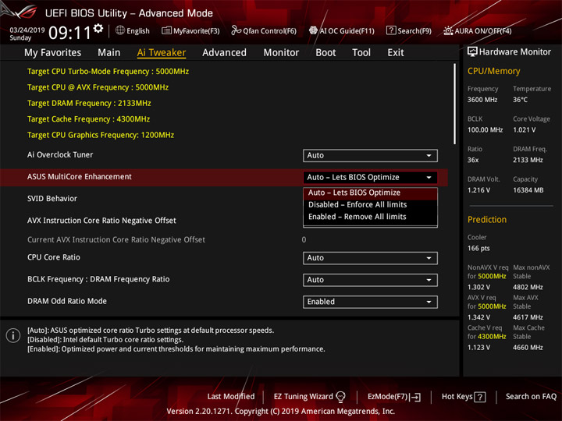Show Hot Keys list
562x421 pixels.
[464, 397]
